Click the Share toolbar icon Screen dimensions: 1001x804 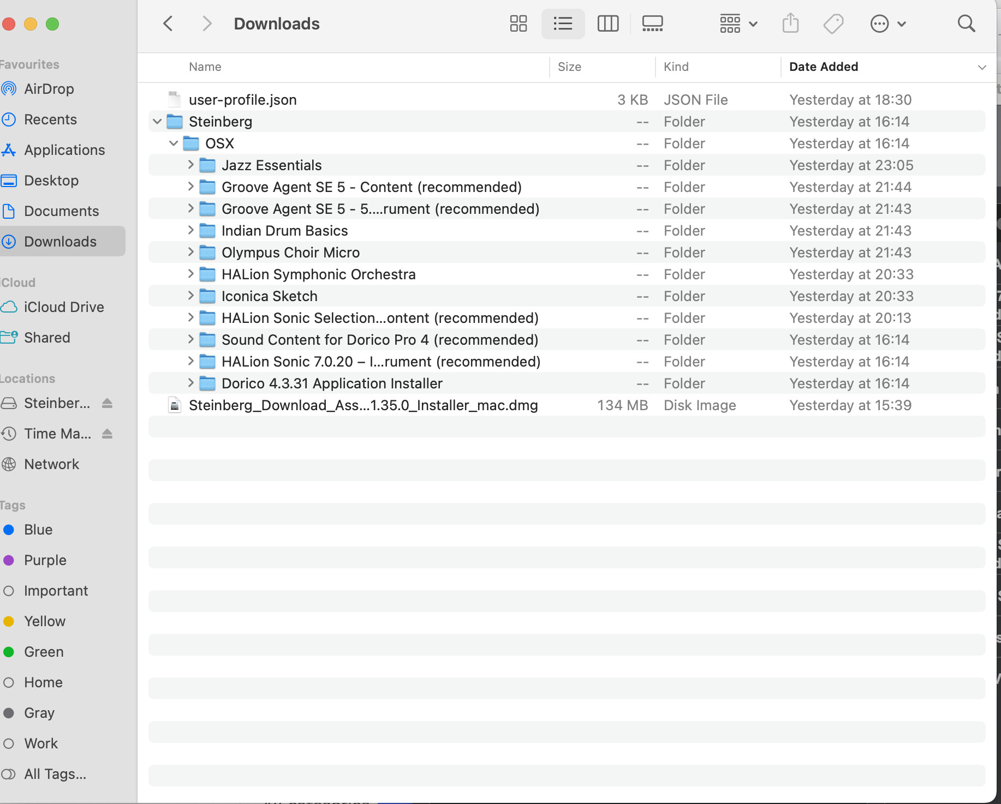(x=790, y=23)
